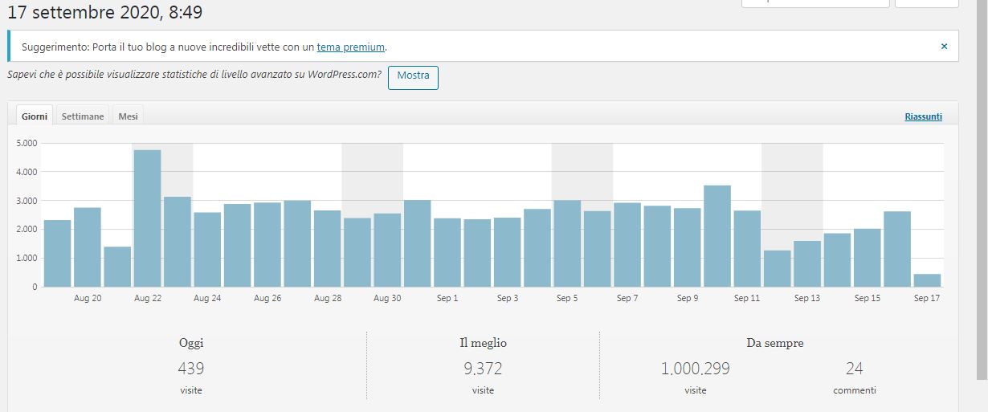988x412 pixels.
Task: Pick the Sep 12 bar in the chart
Action: (x=777, y=268)
